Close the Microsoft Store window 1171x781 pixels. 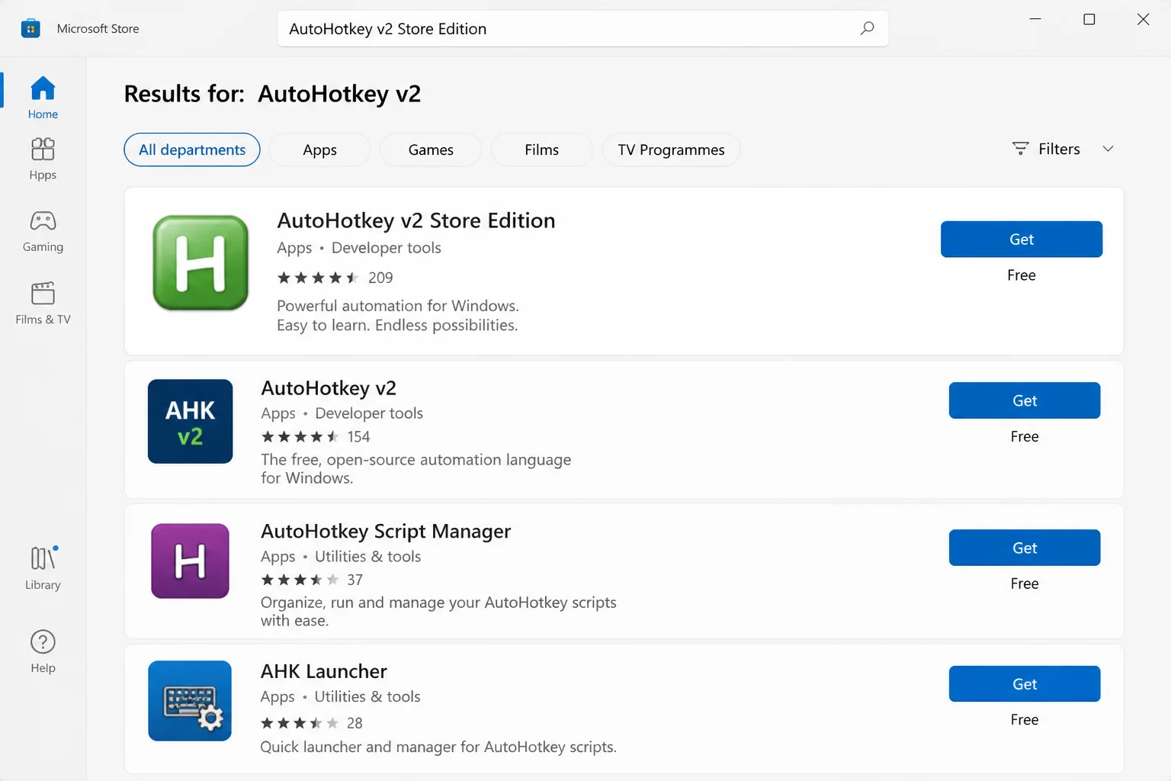[1143, 19]
